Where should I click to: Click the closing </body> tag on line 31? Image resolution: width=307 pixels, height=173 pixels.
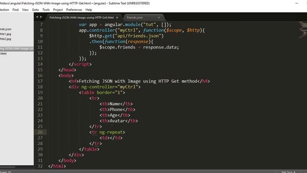[x=67, y=161]
